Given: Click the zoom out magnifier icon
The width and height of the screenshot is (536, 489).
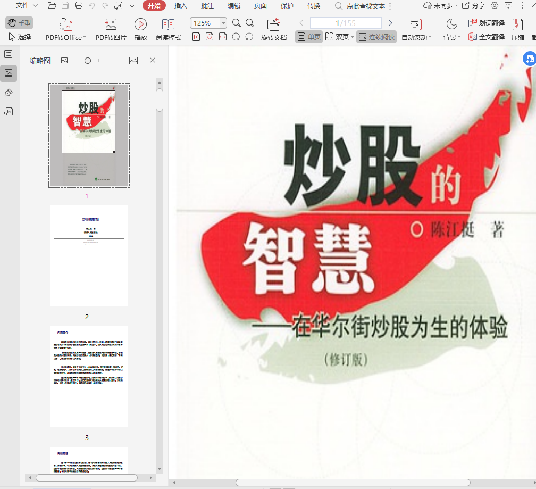Looking at the screenshot, I should (236, 23).
